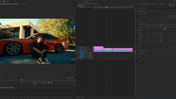Expand the Creative section
Screen dimensions: 176x99
pyautogui.click(x=139, y=45)
